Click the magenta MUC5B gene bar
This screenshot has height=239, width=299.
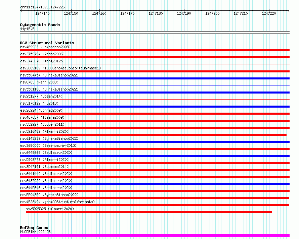tap(155, 236)
